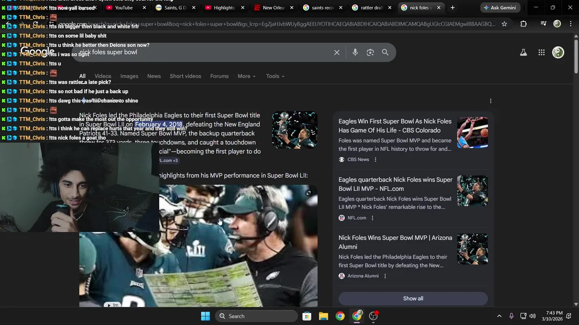This screenshot has height=325, width=579.
Task: Open Google Lens image search
Action: [x=370, y=52]
